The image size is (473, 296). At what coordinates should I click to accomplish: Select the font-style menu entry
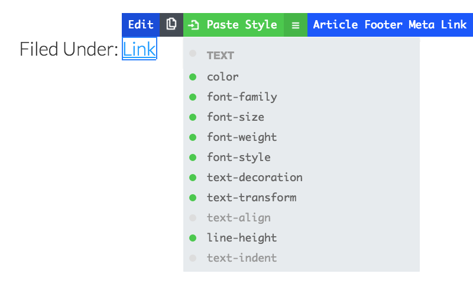pos(239,157)
